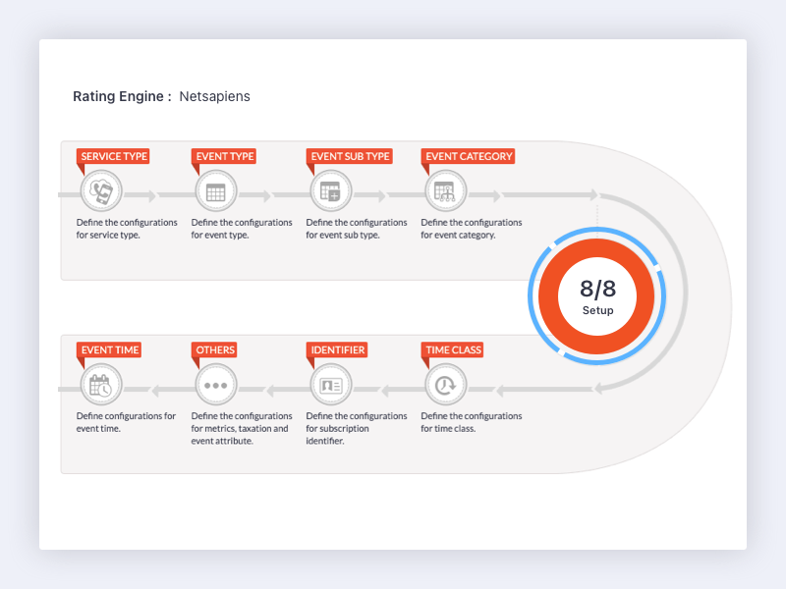Image resolution: width=786 pixels, height=589 pixels.
Task: Select the Event Type table icon
Action: [216, 191]
